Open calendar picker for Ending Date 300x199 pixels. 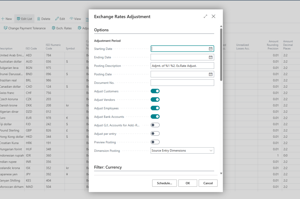coord(210,57)
